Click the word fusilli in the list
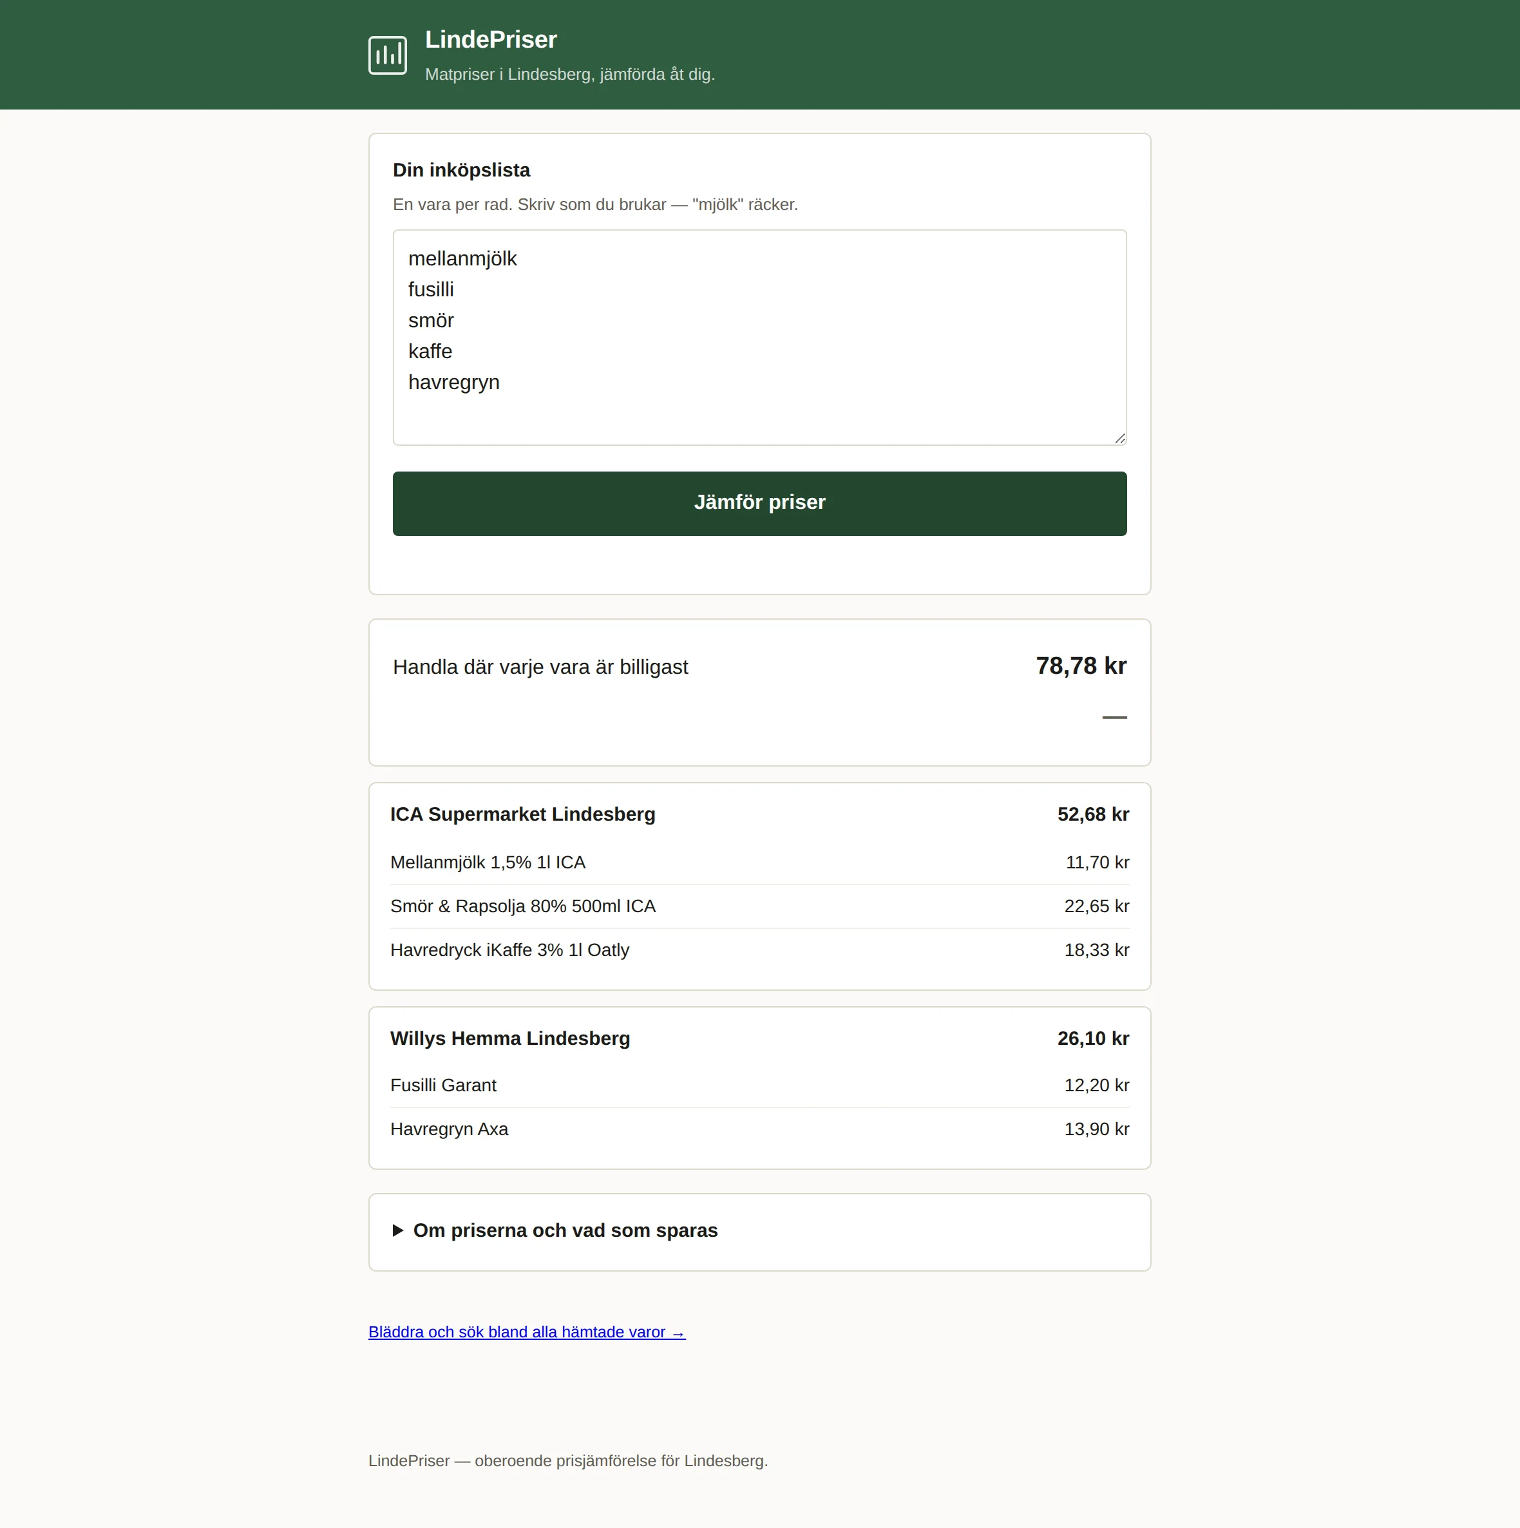 tap(431, 289)
